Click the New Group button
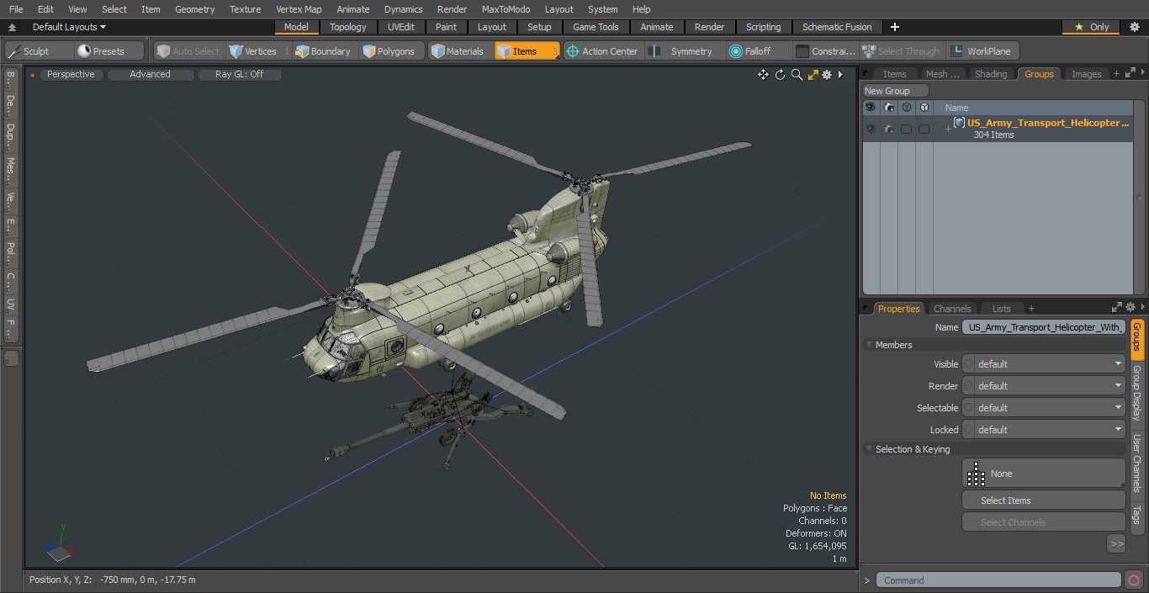The image size is (1149, 593). (895, 91)
